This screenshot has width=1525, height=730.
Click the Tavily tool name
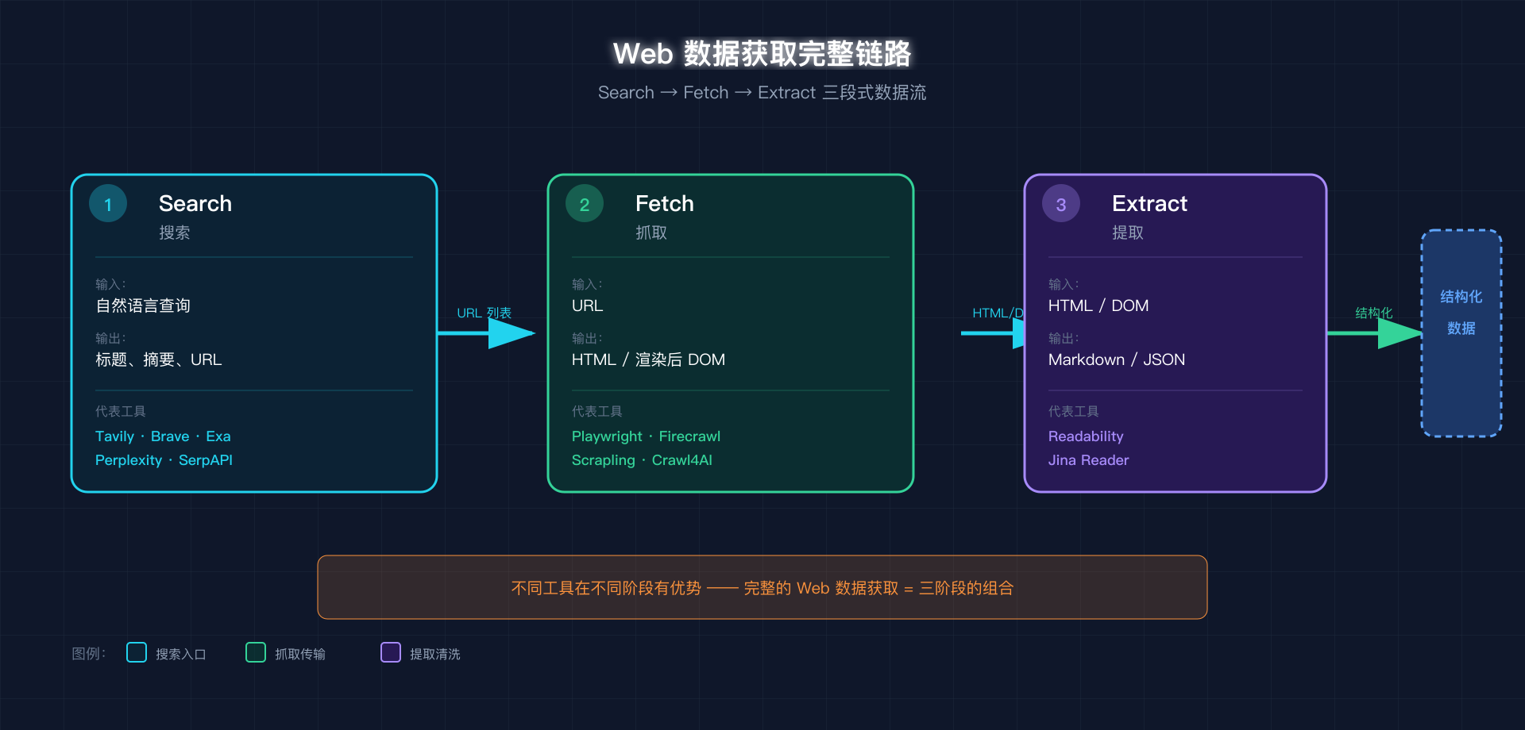[x=114, y=436]
